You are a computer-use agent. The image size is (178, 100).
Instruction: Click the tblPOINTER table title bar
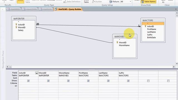(24, 19)
